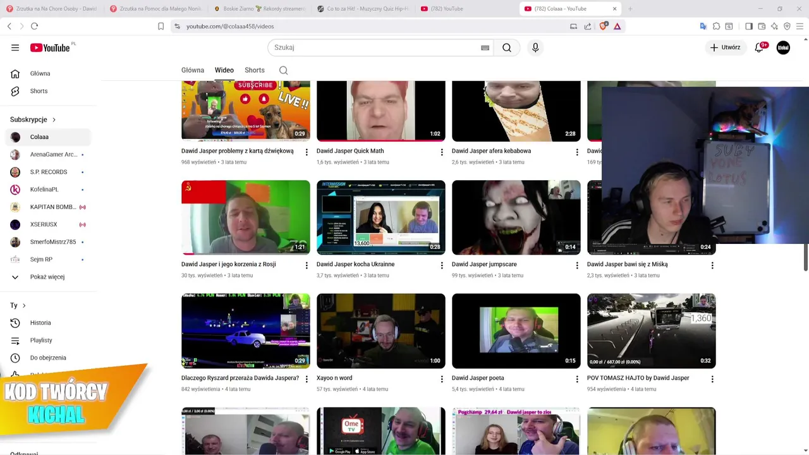Screen dimensions: 809x455
Task: Open S.P. RECORDS subscription
Action: [x=49, y=172]
